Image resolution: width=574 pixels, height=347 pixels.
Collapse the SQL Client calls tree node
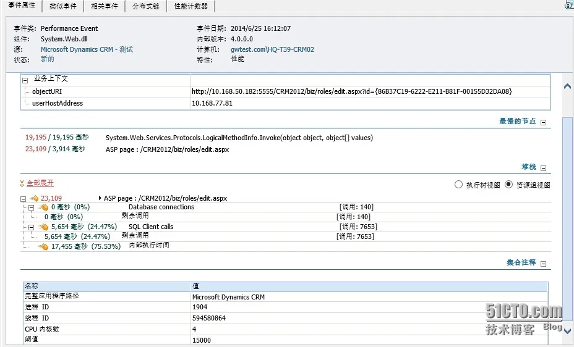pos(31,227)
